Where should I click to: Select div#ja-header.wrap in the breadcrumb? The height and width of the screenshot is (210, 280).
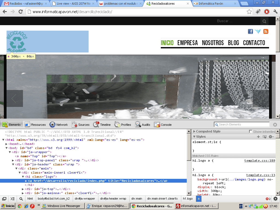113,199
